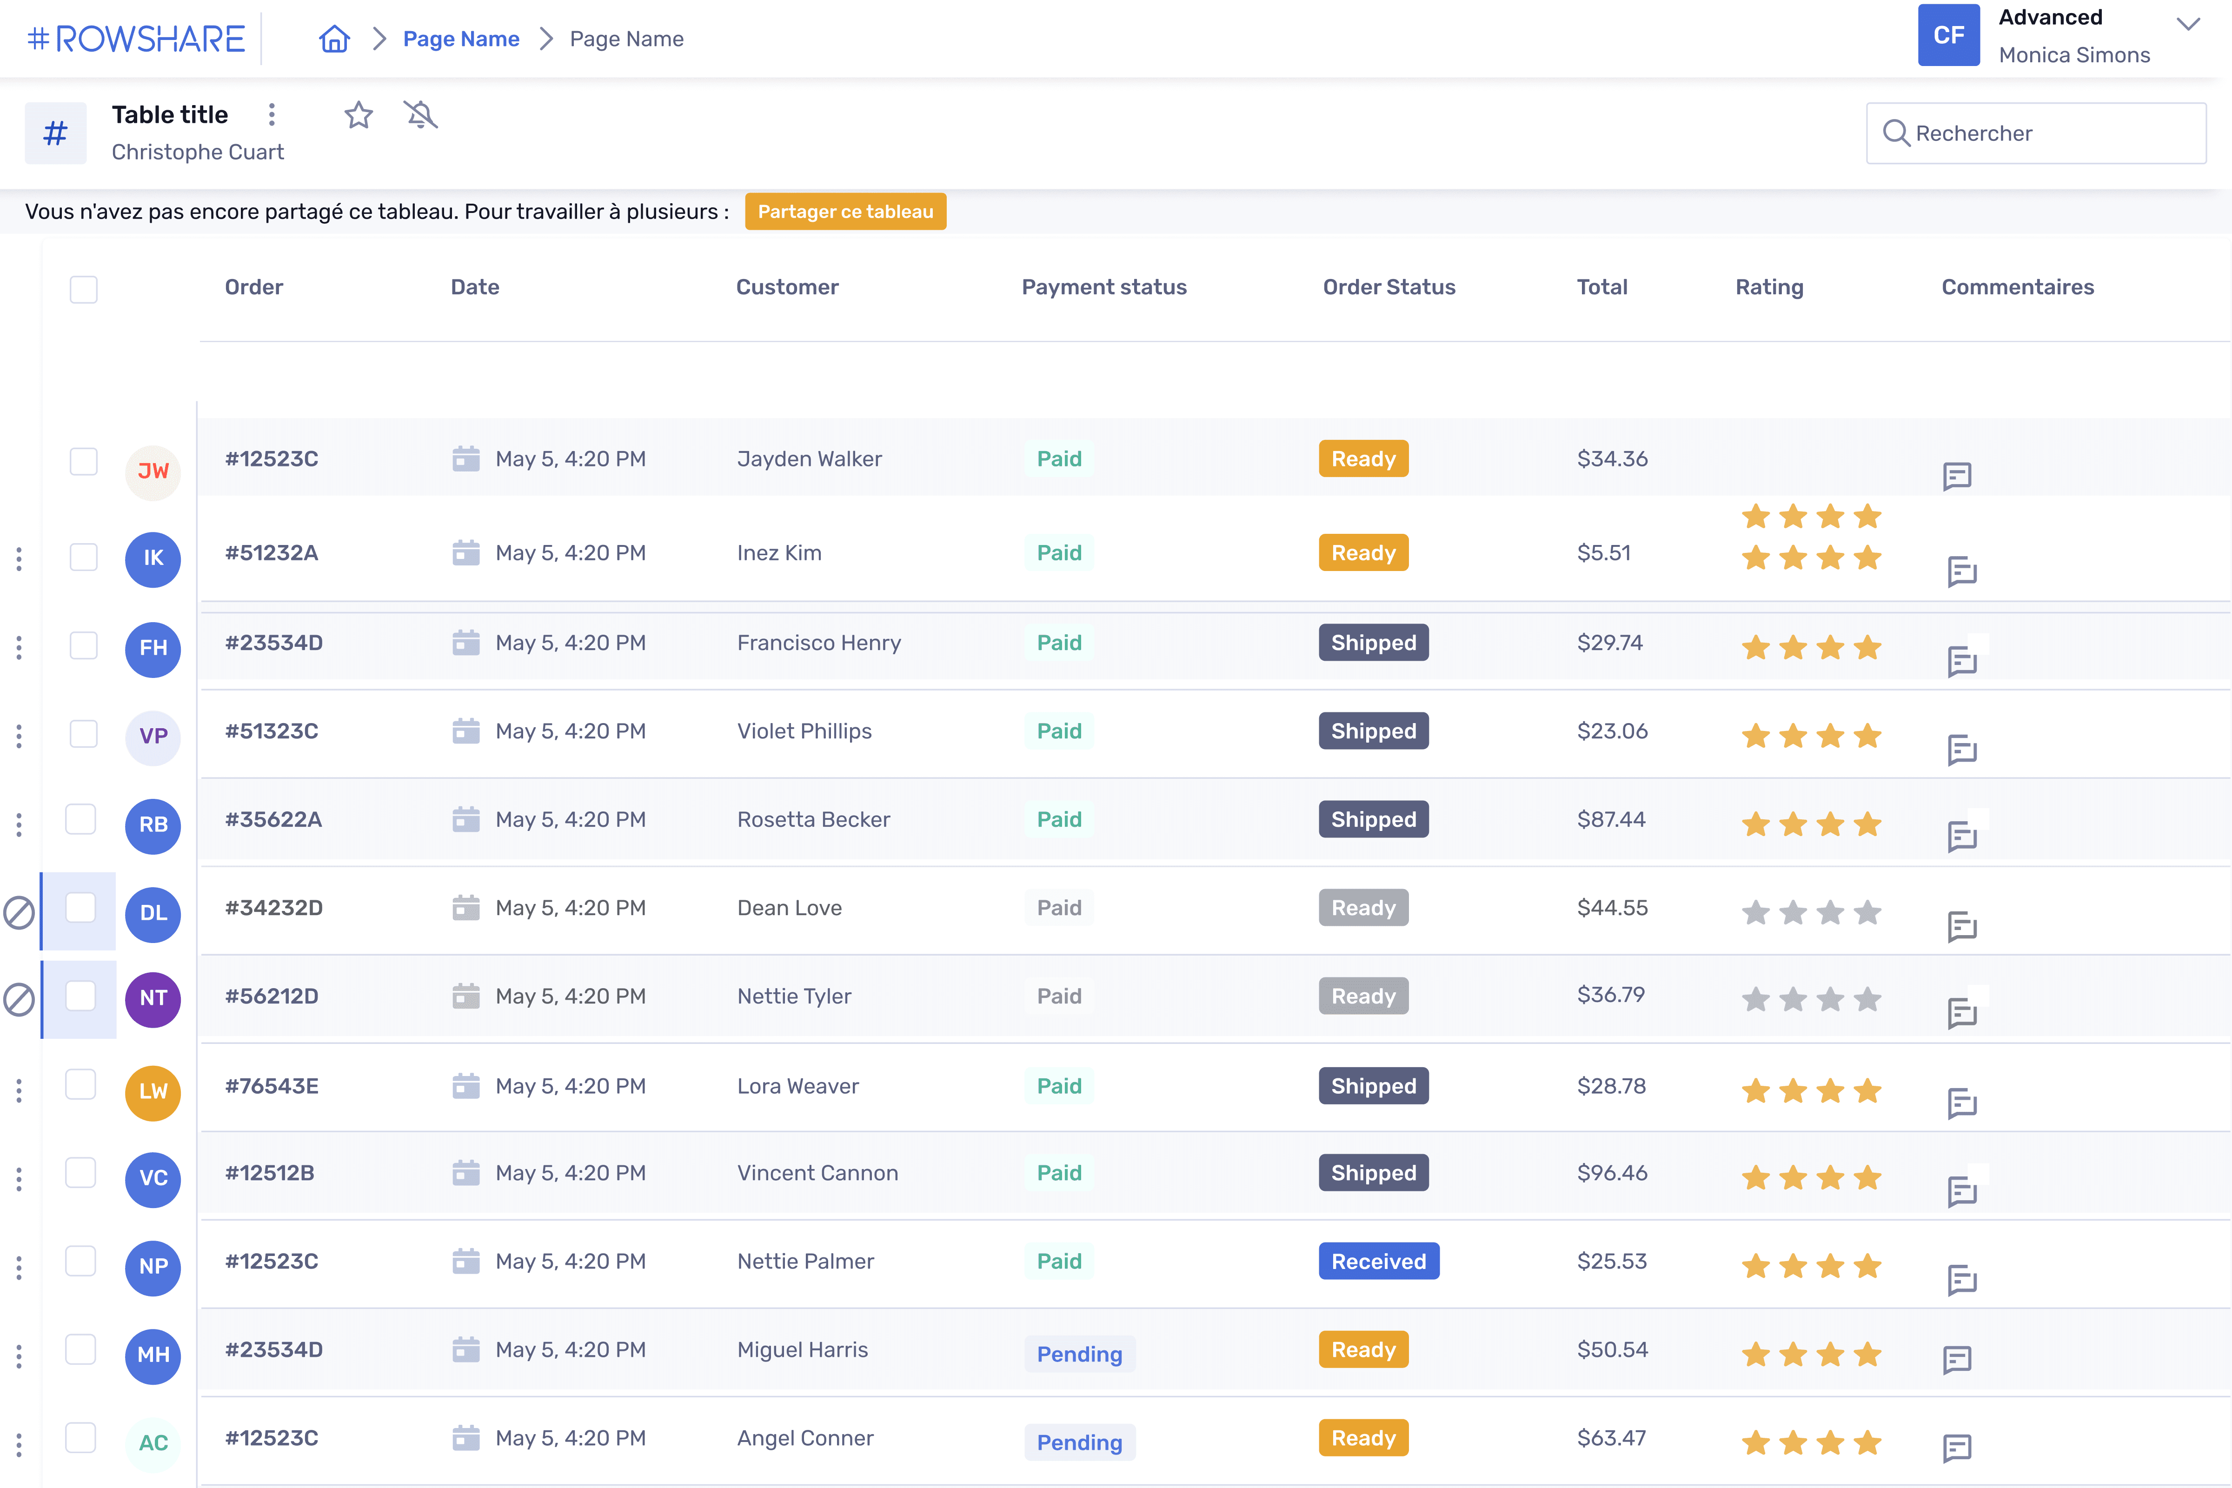Sort by the Payment status column header
Viewport: 2232px width, 1488px height.
pyautogui.click(x=1103, y=286)
